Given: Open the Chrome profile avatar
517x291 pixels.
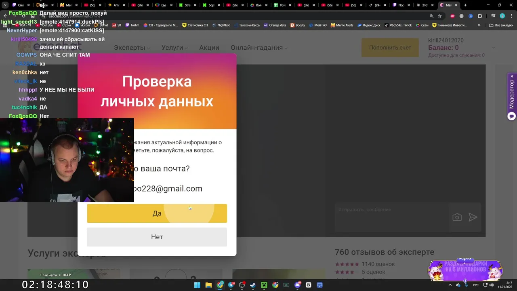Looking at the screenshot, I should [x=502, y=16].
